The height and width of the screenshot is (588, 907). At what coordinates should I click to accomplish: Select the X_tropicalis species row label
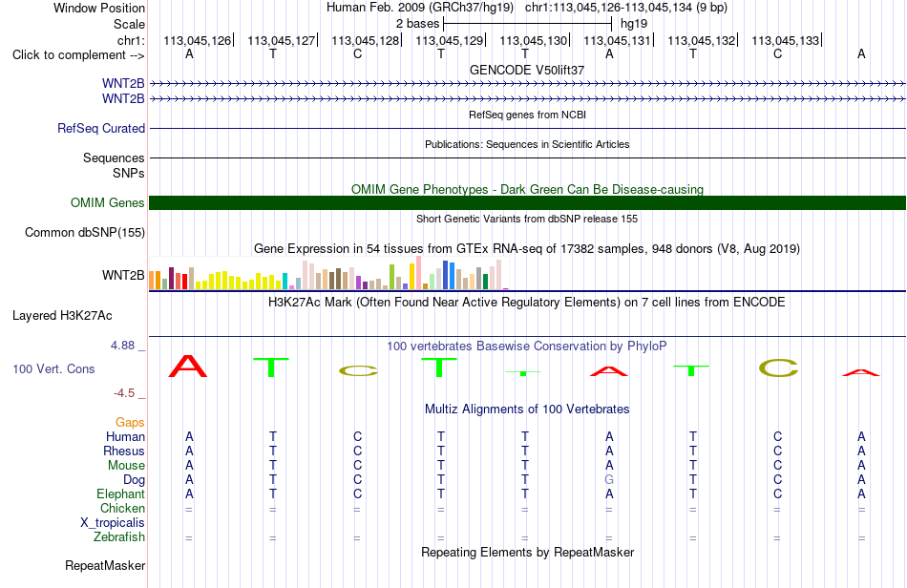(x=113, y=523)
